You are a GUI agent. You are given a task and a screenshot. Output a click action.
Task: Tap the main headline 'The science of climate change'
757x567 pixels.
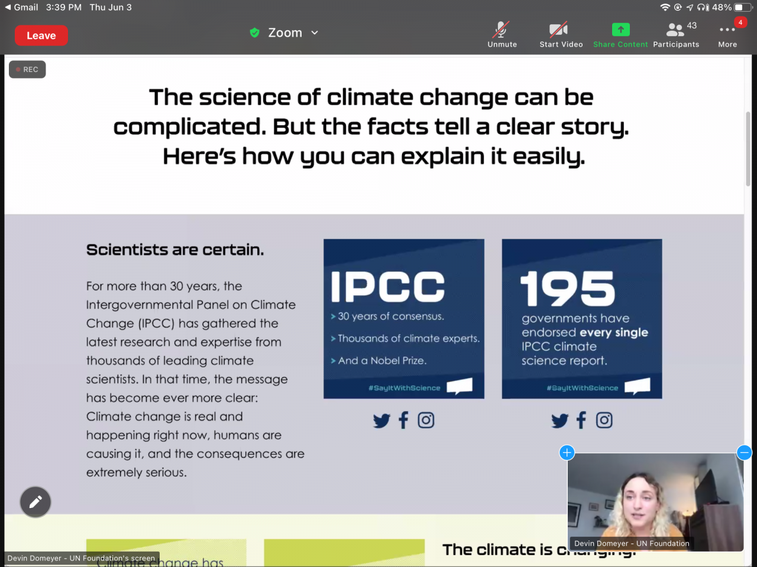coord(371,127)
